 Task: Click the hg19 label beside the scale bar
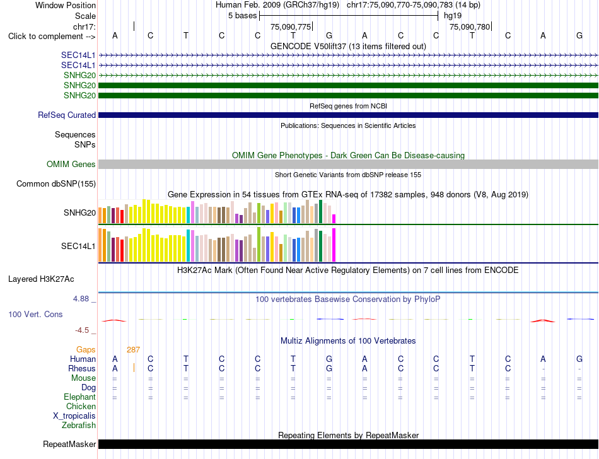453,16
